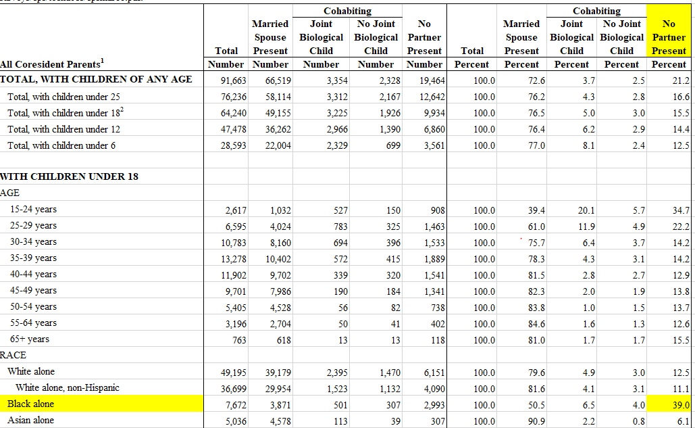
Task: Click the '55-64 years' row label
Action: [33, 323]
